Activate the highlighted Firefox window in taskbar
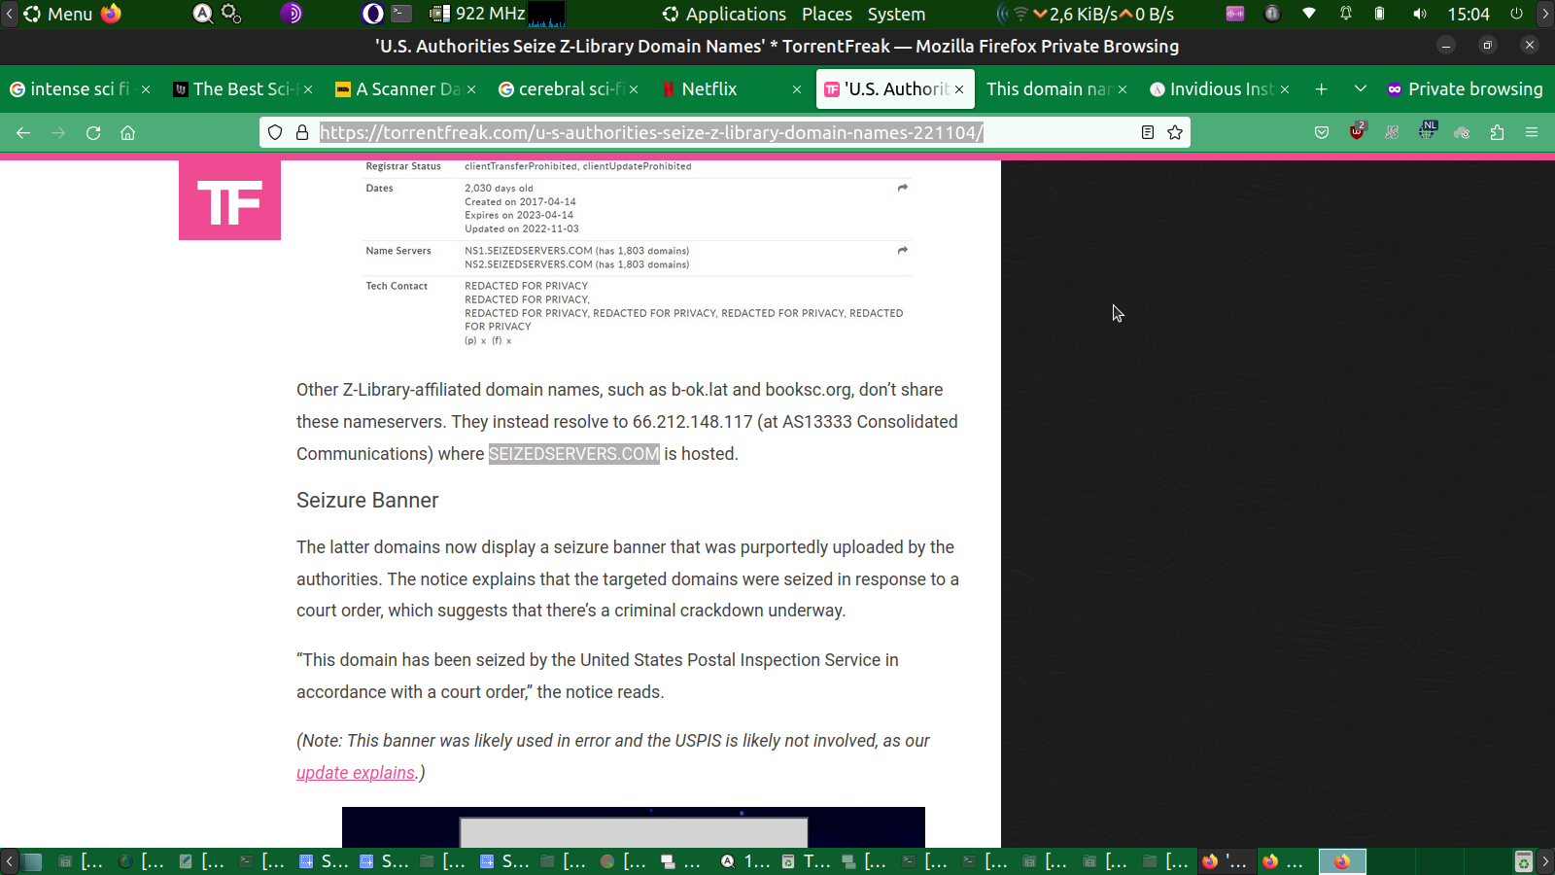Viewport: 1555px width, 875px height. point(1342,861)
